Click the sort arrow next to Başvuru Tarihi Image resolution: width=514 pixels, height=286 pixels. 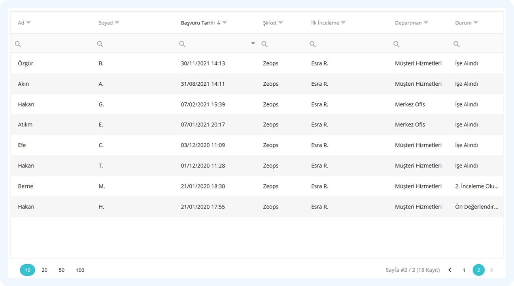[x=219, y=23]
